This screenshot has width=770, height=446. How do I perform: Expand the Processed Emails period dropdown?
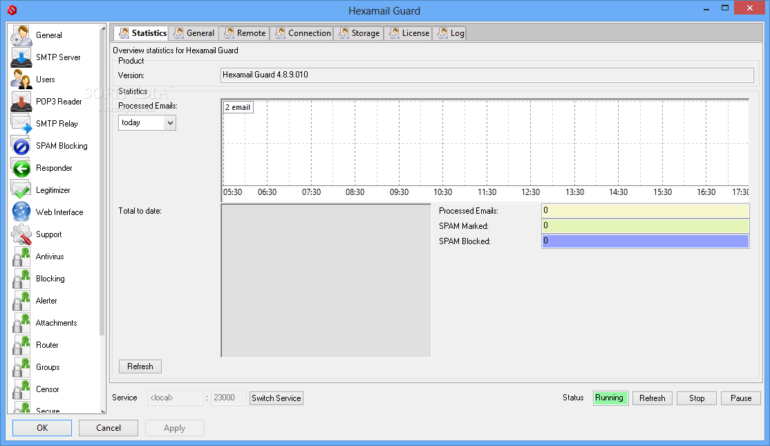[170, 123]
